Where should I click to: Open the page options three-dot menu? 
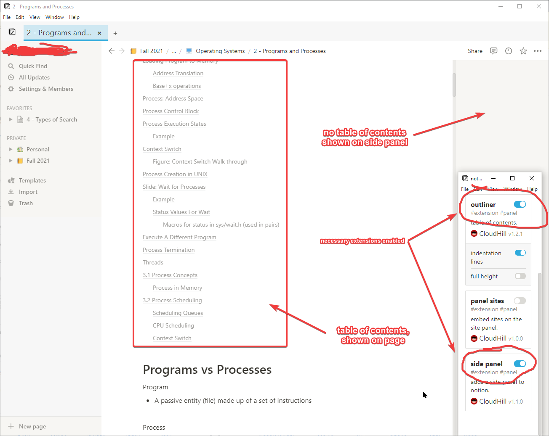tap(538, 51)
